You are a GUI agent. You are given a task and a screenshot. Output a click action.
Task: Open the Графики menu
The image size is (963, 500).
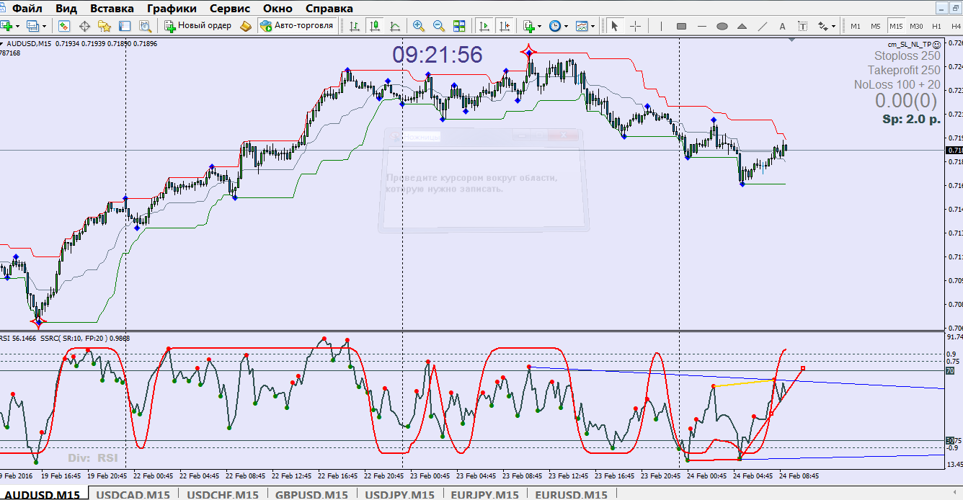[172, 9]
